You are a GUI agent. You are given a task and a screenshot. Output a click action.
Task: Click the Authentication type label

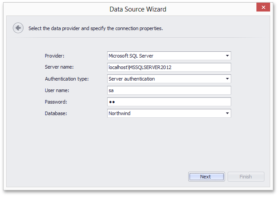point(67,79)
